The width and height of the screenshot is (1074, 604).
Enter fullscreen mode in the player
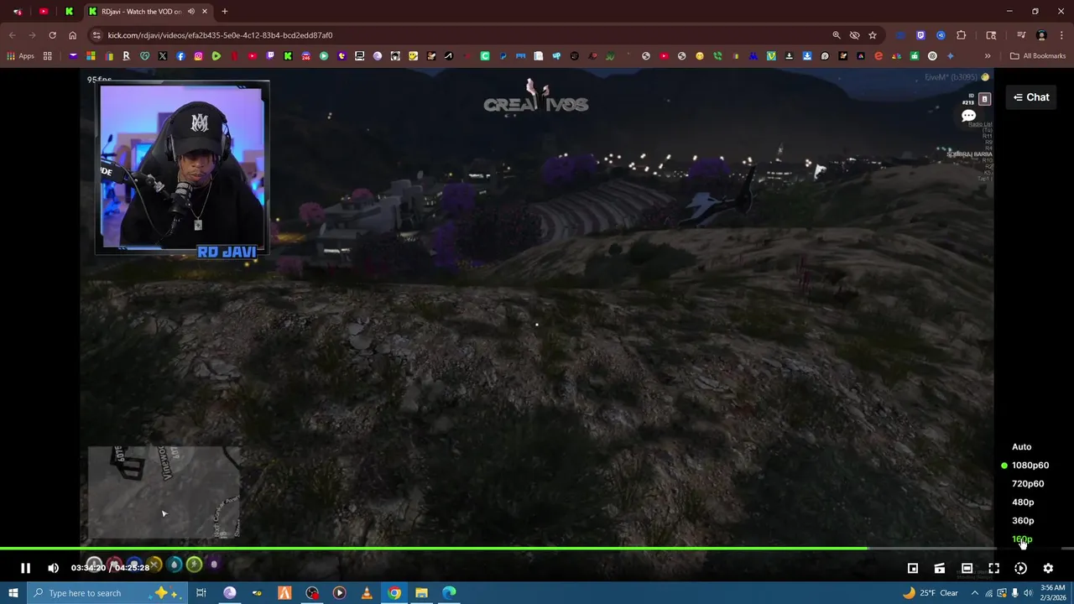tap(993, 568)
